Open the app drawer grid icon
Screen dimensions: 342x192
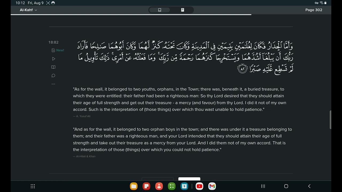33,186
